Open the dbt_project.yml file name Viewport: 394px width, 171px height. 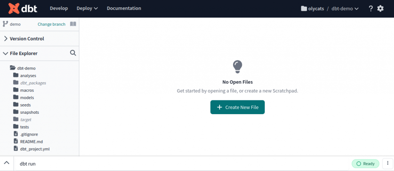click(x=35, y=149)
